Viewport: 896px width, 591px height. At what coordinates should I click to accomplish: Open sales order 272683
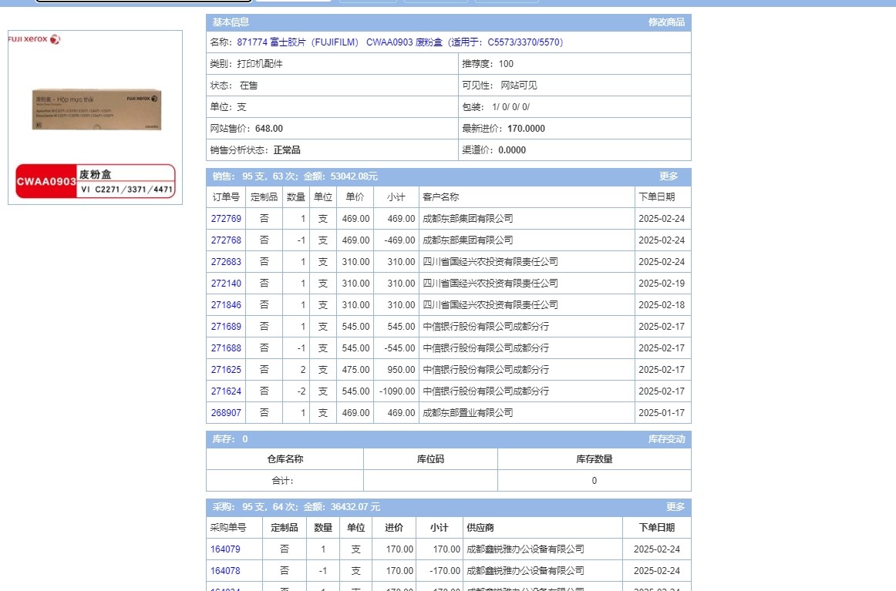point(226,262)
